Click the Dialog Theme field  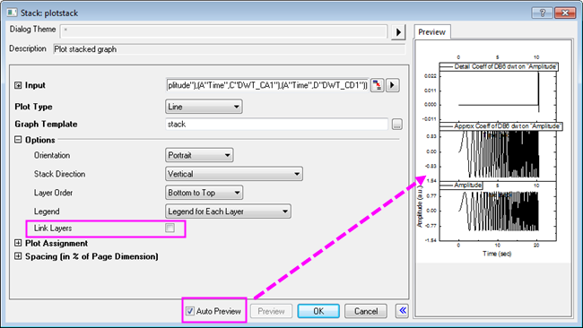click(x=224, y=31)
